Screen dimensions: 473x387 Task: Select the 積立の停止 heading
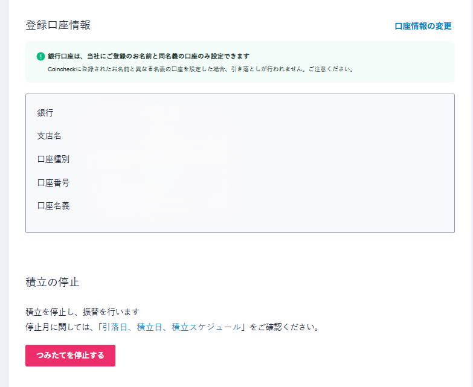(53, 282)
